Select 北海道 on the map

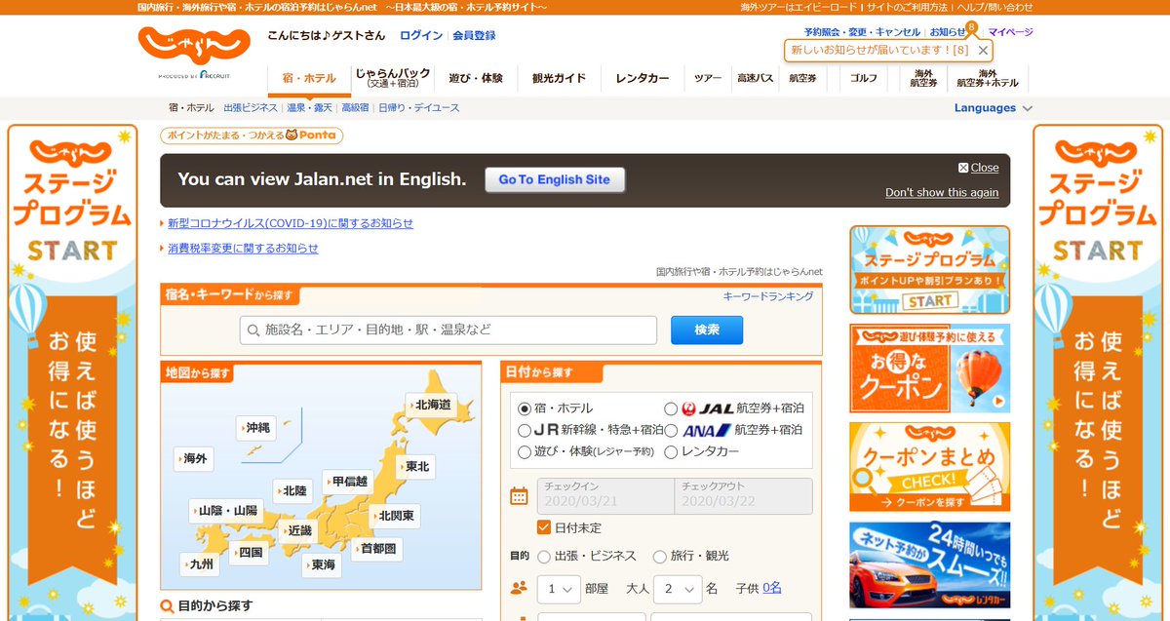pyautogui.click(x=432, y=405)
